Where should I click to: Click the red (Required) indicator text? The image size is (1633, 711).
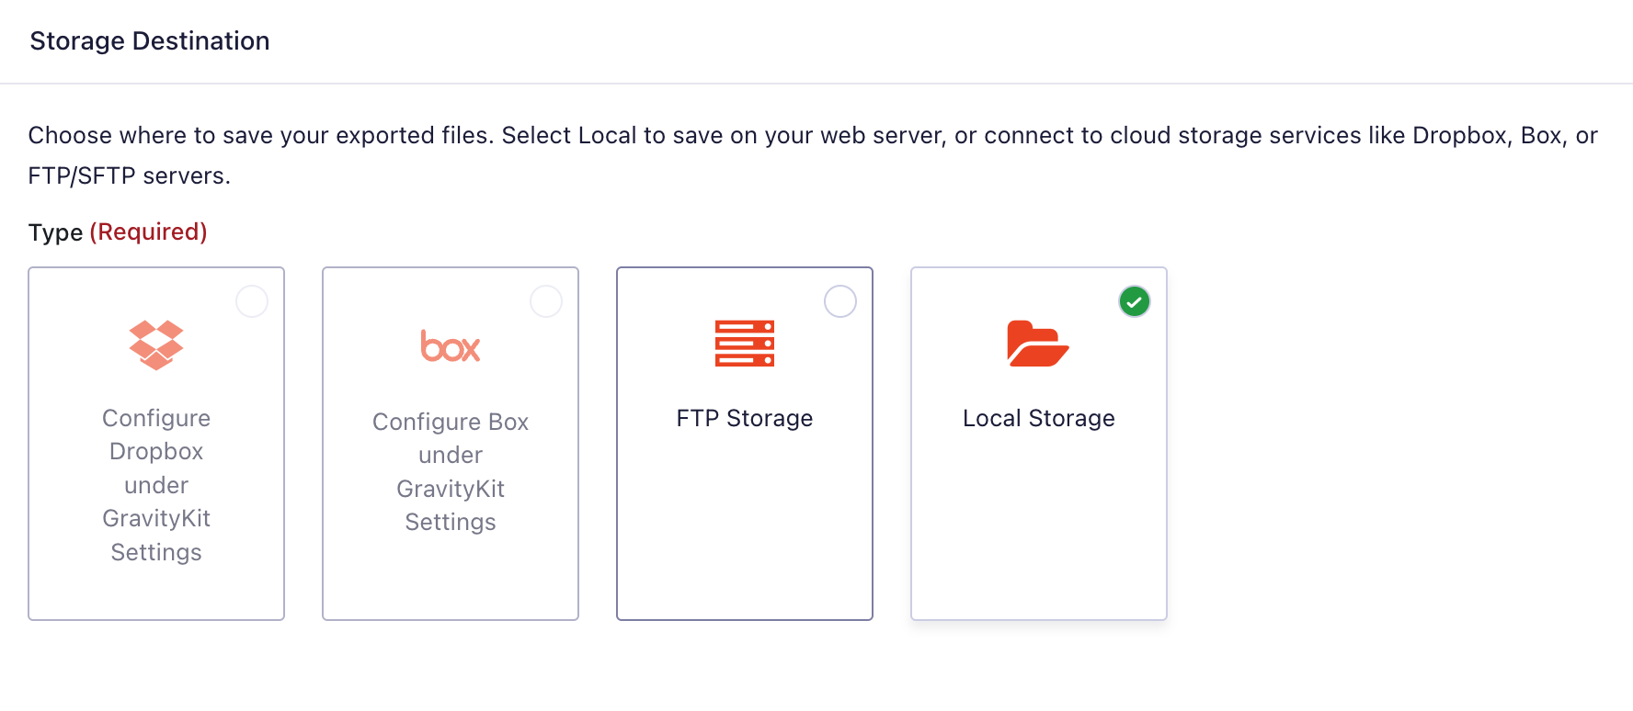pyautogui.click(x=148, y=232)
